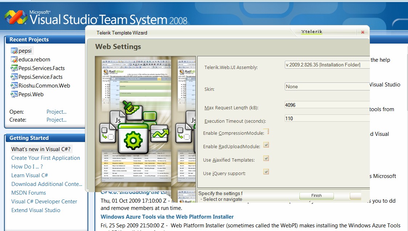408x231 pixels.
Task: Open Windows Azure Tools via Web Platform Installer
Action: point(167,217)
